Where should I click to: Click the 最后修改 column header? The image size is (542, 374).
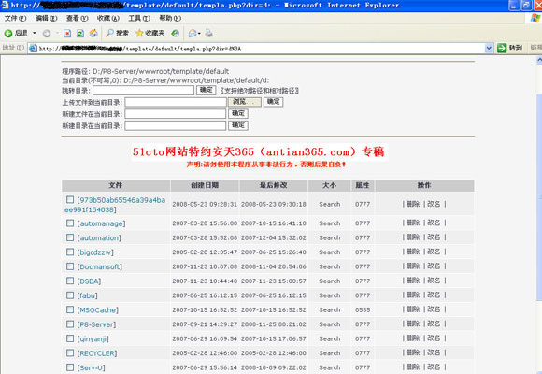point(274,185)
